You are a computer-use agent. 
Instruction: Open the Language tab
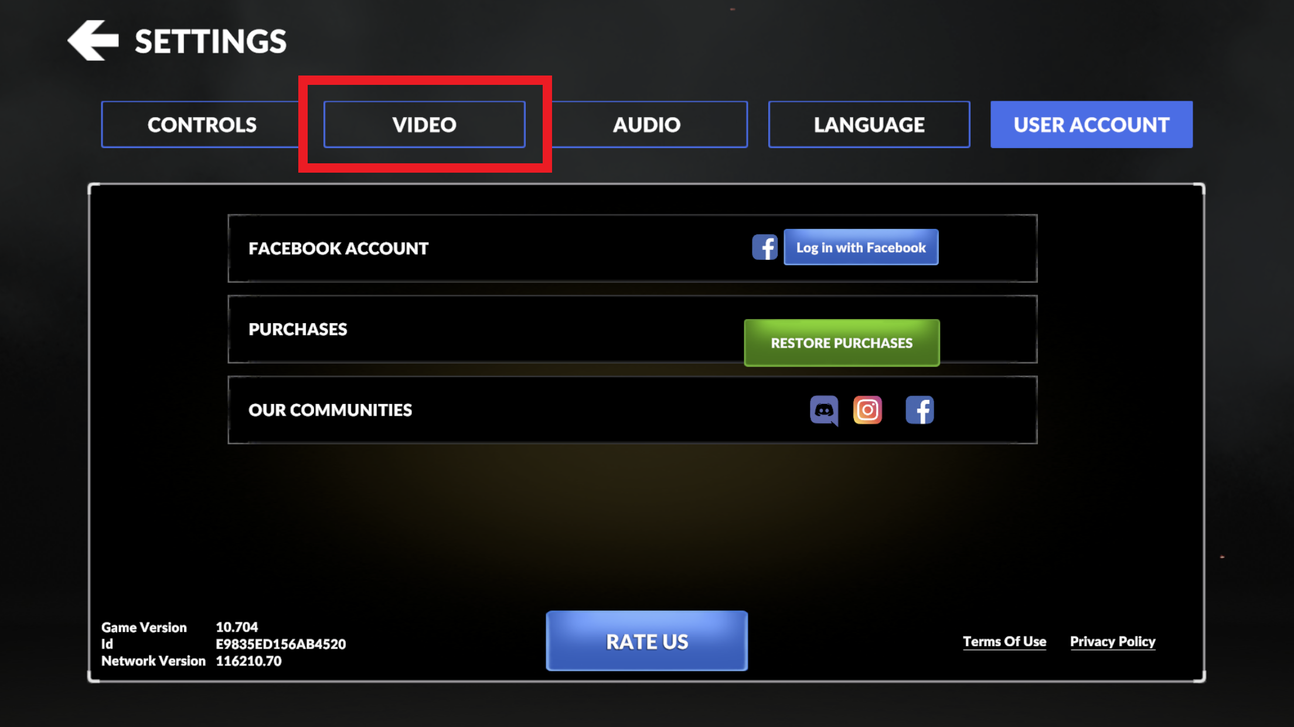[869, 124]
